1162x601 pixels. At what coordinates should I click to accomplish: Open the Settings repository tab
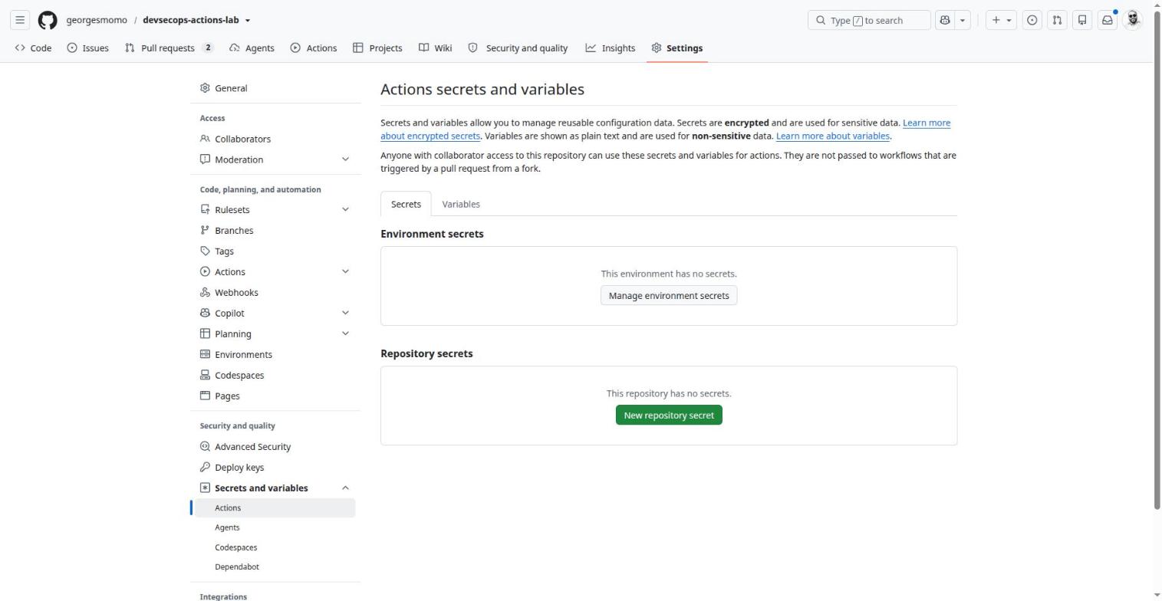click(676, 48)
